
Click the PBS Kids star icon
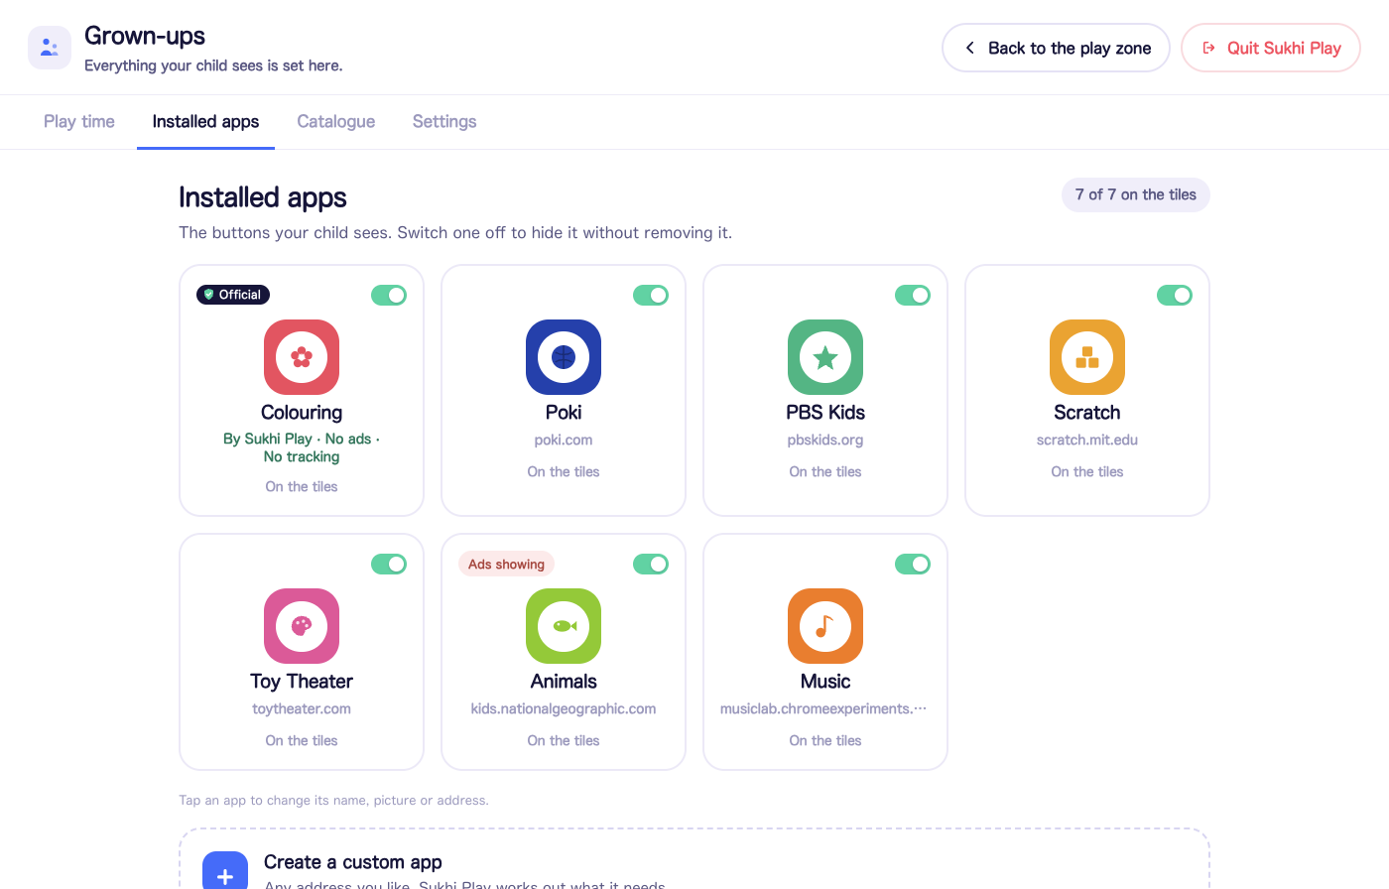[825, 357]
